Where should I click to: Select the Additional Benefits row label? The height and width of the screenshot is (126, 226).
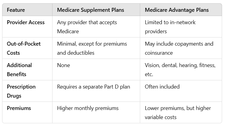[19, 70]
